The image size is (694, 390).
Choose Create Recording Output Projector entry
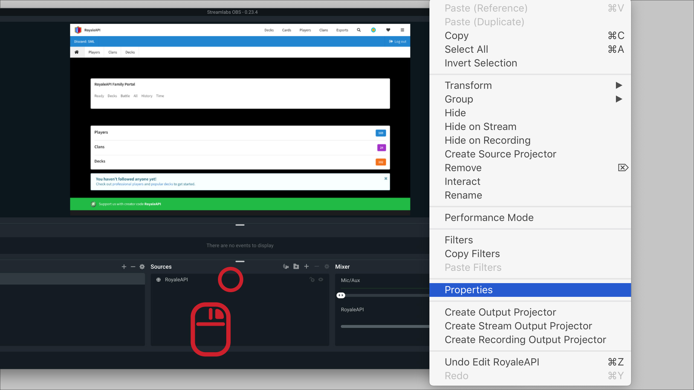click(x=530, y=339)
